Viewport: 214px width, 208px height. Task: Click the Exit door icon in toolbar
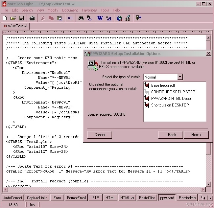click(138, 18)
